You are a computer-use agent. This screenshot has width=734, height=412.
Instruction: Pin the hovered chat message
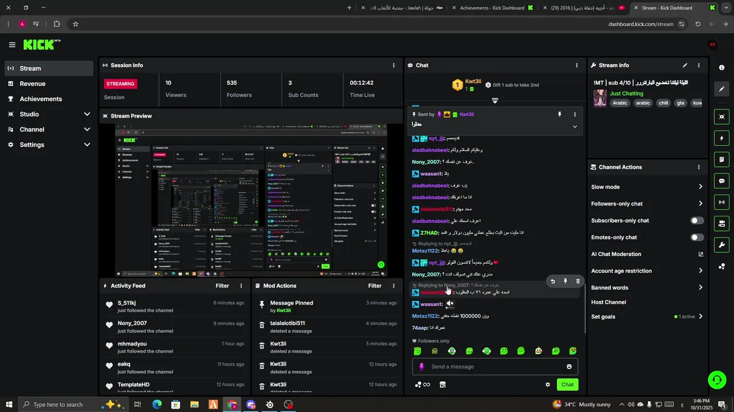point(565,281)
